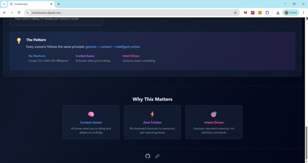
Task: Click the yellow lightbulb icon
Action: pyautogui.click(x=19, y=41)
